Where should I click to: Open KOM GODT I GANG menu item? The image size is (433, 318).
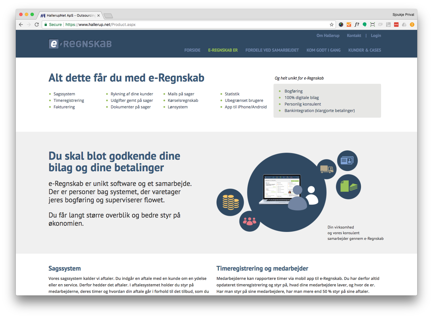(323, 50)
